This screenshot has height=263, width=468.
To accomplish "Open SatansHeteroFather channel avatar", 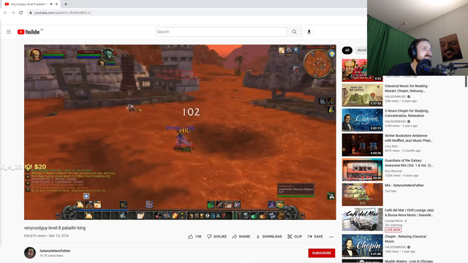I will click(30, 253).
